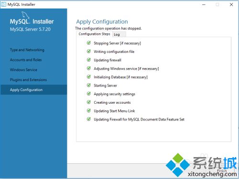Viewport: 239px width, 179px height.
Task: Click the Finish button
Action: click(222, 171)
